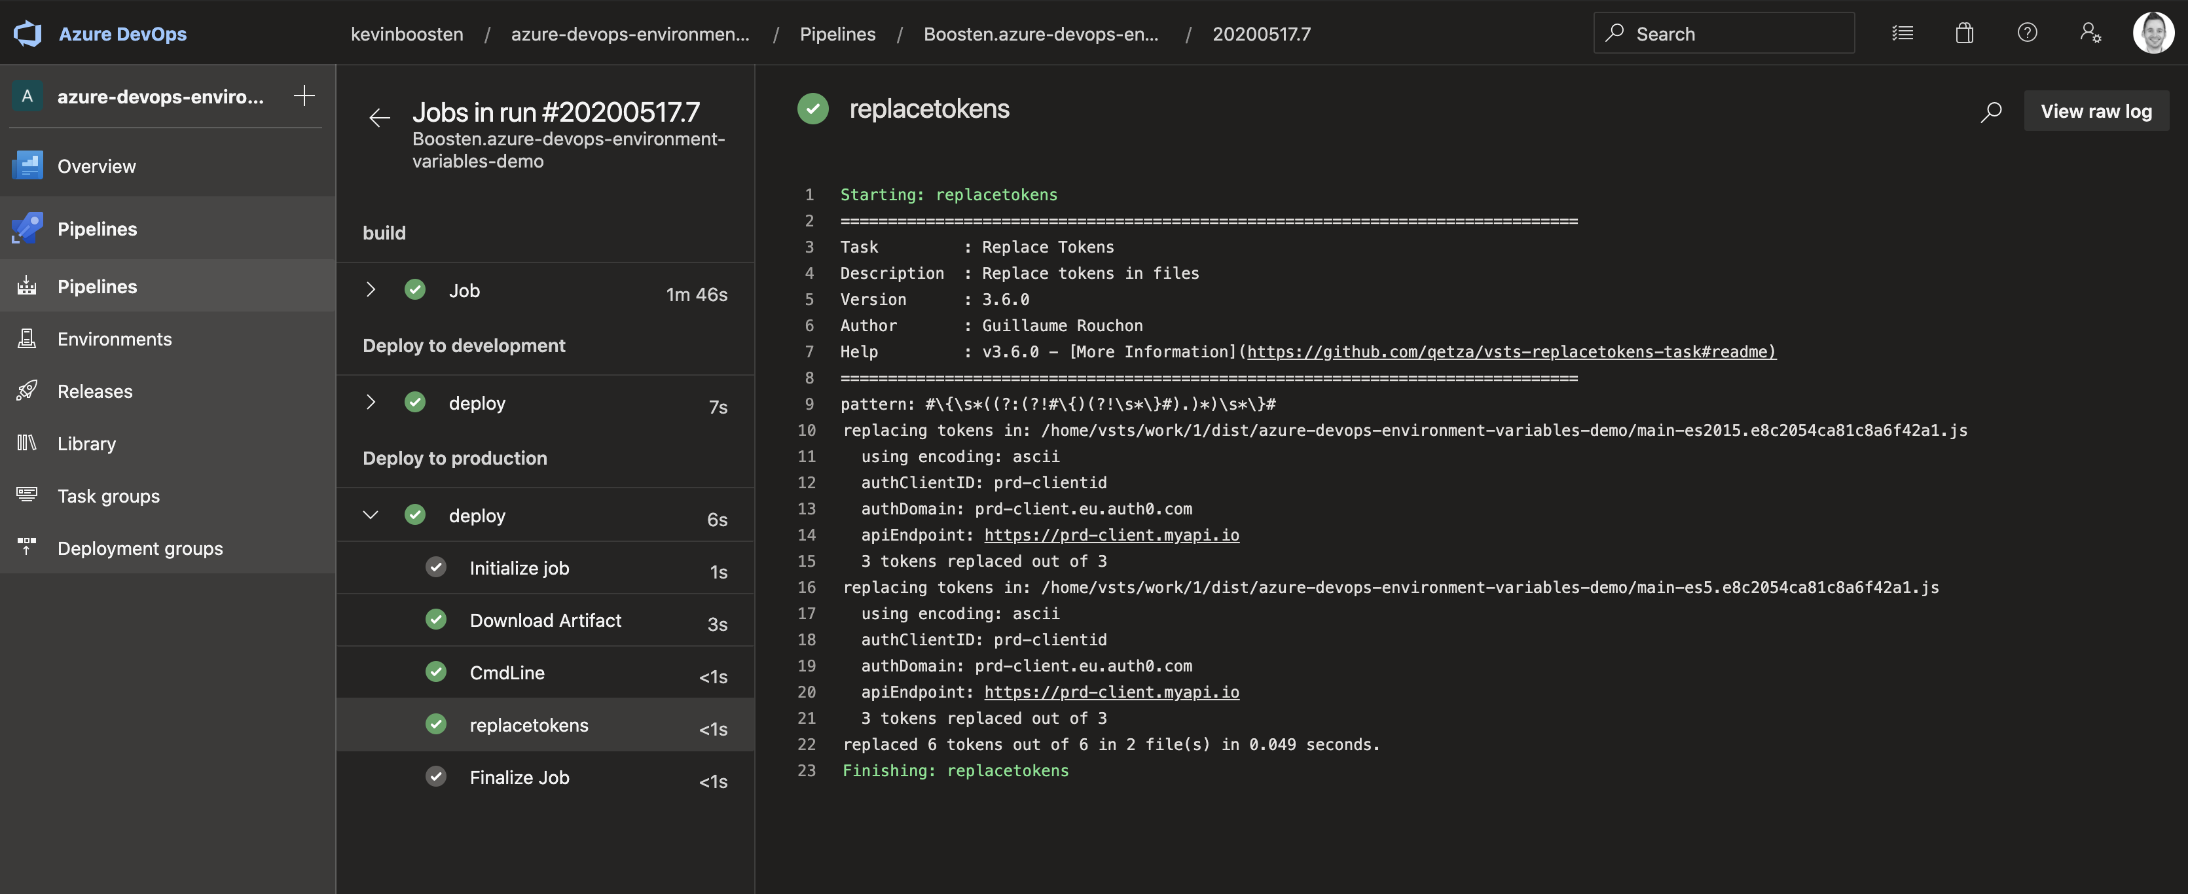Click the green check beside replacetokens step

click(437, 724)
